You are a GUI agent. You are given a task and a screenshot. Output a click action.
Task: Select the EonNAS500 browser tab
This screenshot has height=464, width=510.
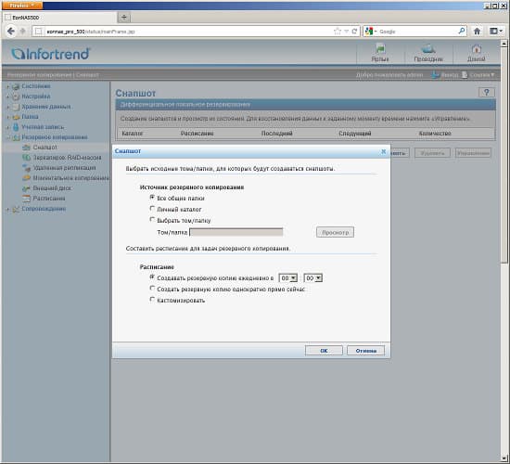click(x=59, y=18)
